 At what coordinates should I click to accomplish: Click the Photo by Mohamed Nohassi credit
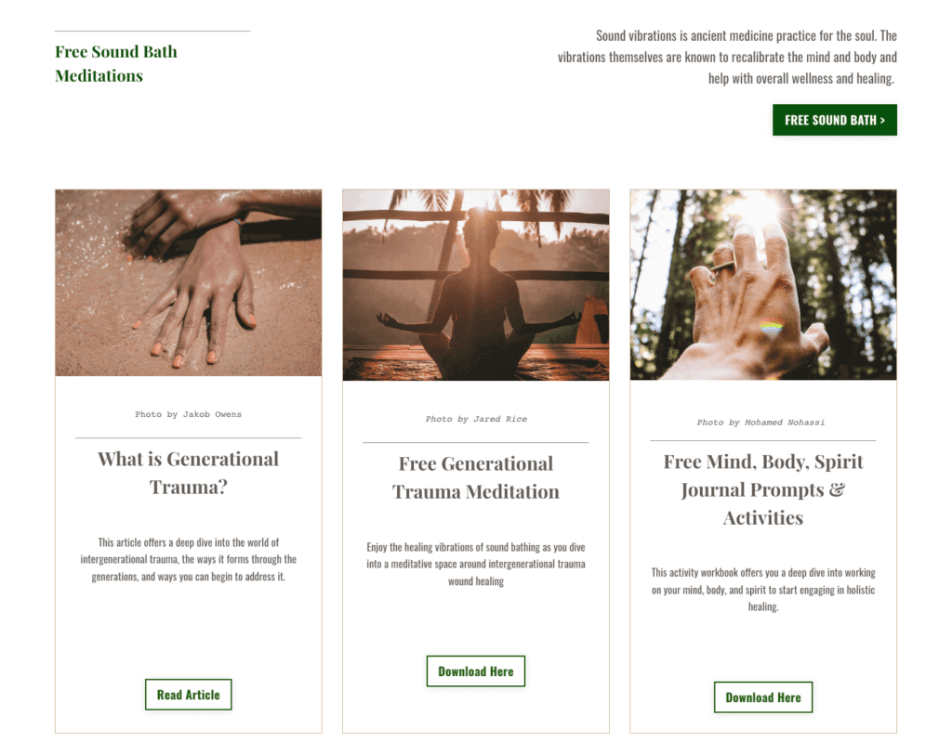click(x=760, y=422)
